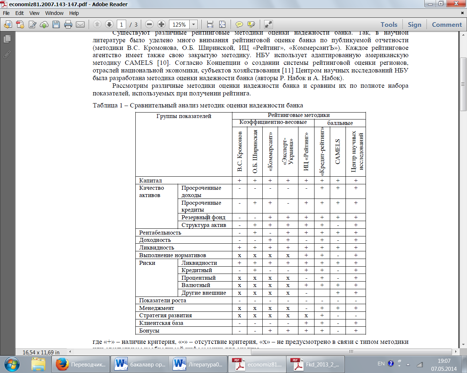Viewport: 467px width, 373px height.
Task: Click the fit one full page icon
Action: point(222,24)
